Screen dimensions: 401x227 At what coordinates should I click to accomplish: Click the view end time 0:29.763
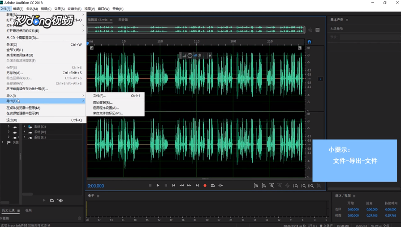point(372,215)
